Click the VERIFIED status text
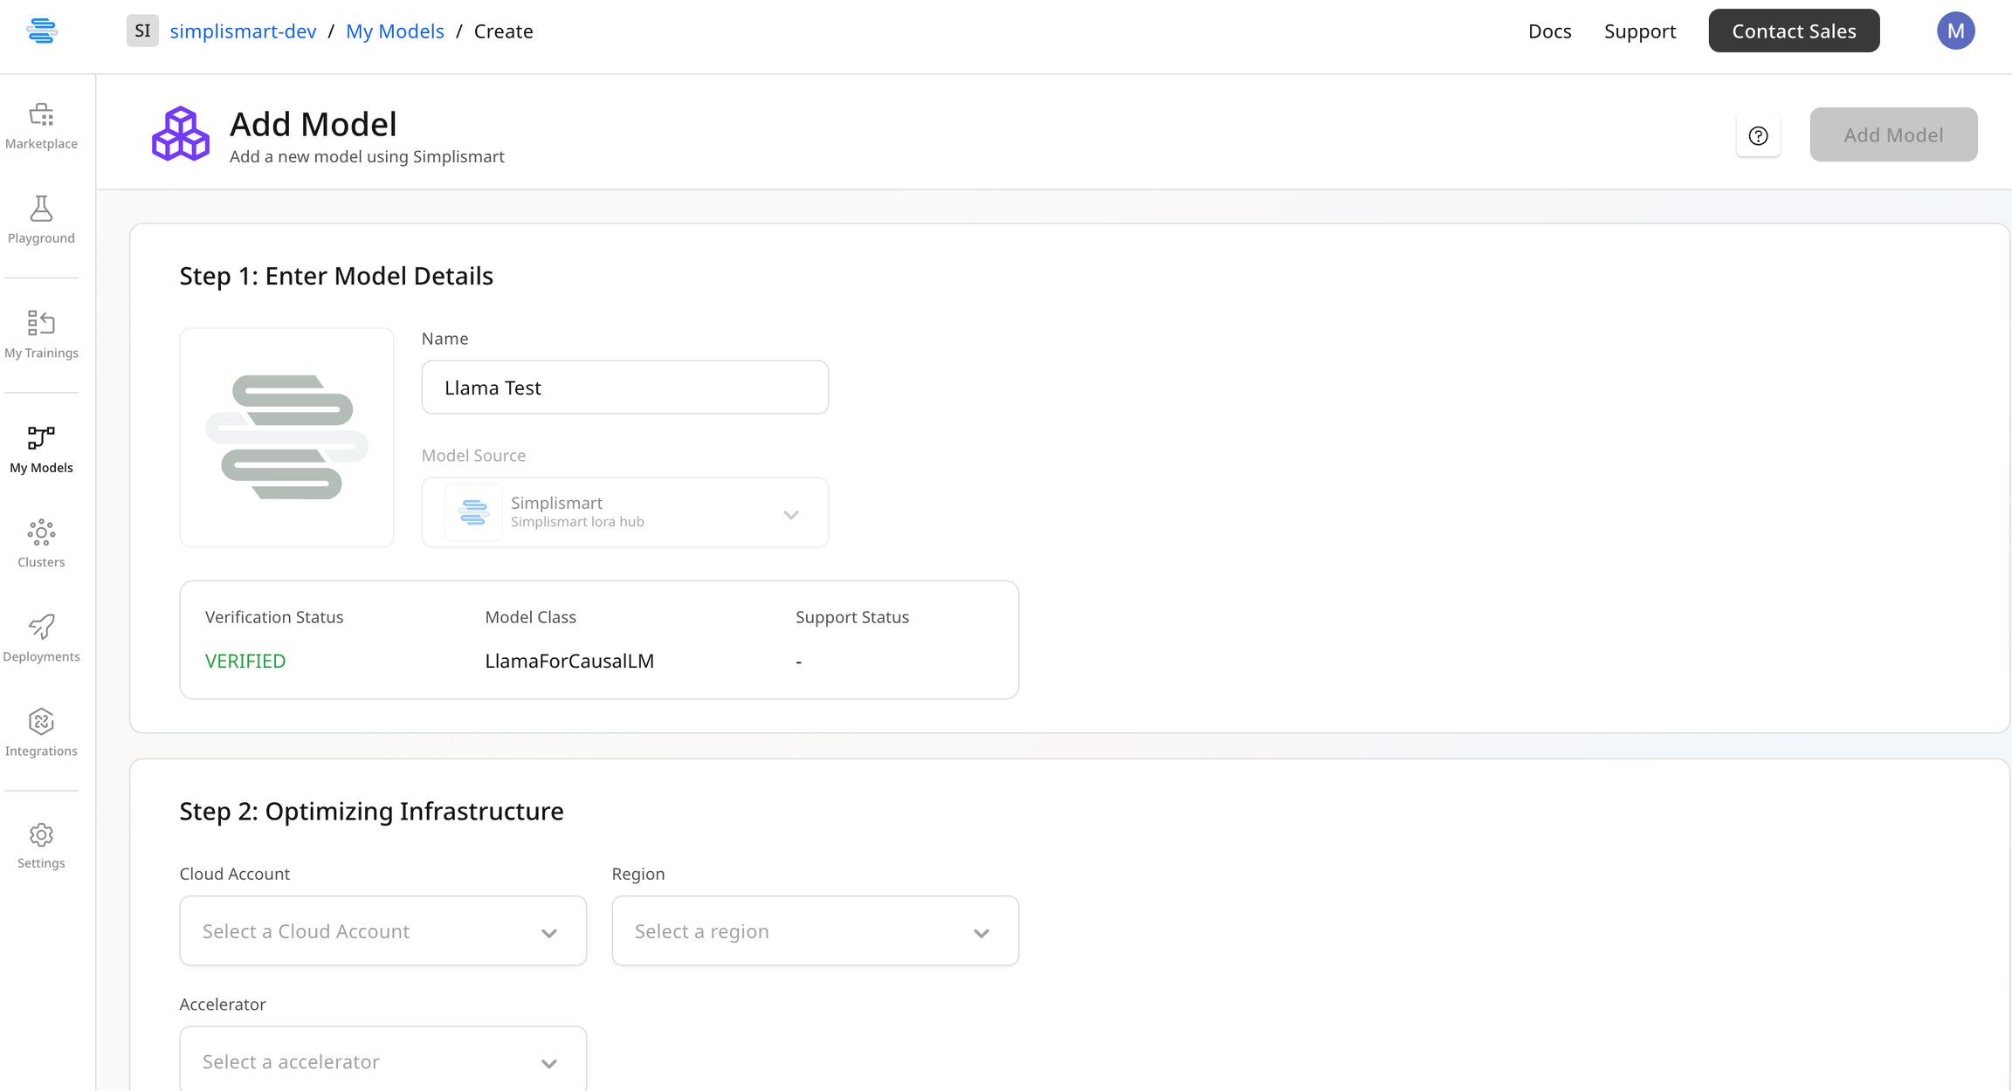 click(245, 661)
